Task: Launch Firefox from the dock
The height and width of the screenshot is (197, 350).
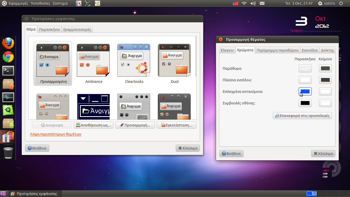Action: 8,43
